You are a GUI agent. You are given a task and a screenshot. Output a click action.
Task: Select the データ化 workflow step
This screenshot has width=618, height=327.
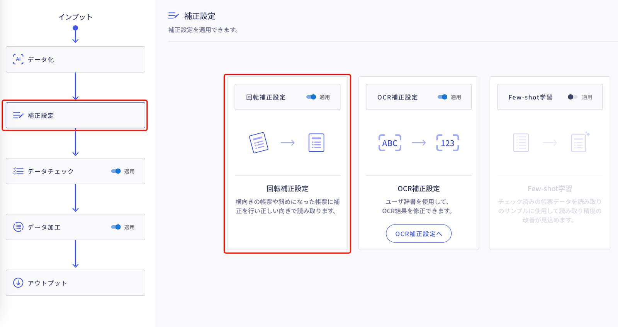[75, 59]
